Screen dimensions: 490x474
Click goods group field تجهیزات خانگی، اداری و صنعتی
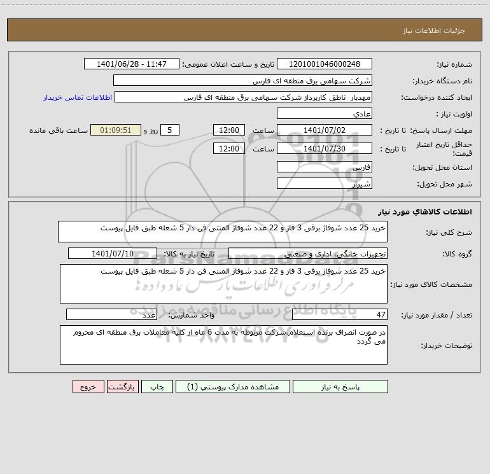pyautogui.click(x=308, y=253)
